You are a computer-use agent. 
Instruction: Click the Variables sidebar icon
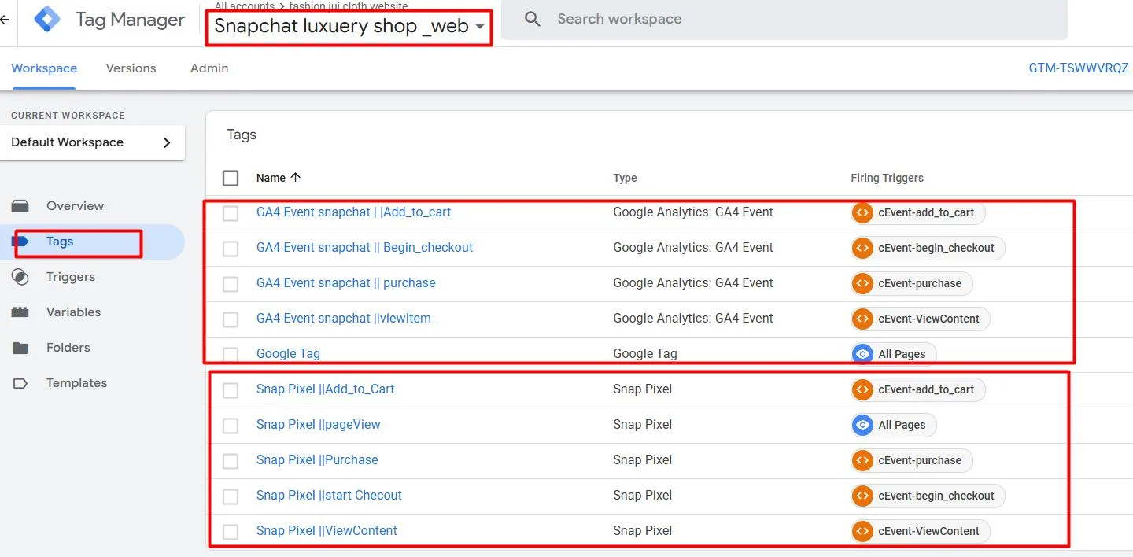tap(20, 312)
